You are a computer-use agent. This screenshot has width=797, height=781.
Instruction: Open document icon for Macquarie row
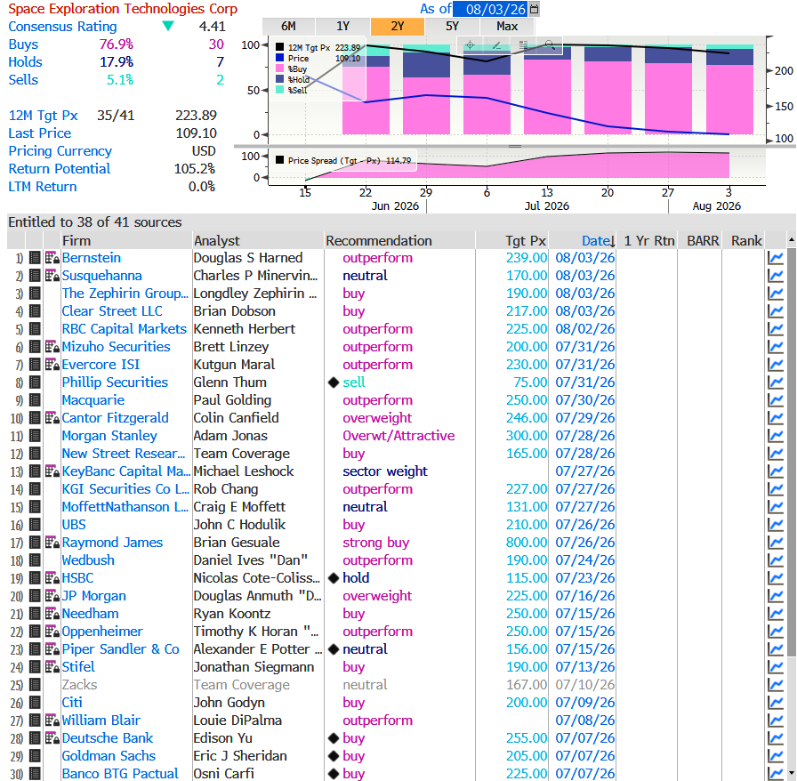coord(35,400)
